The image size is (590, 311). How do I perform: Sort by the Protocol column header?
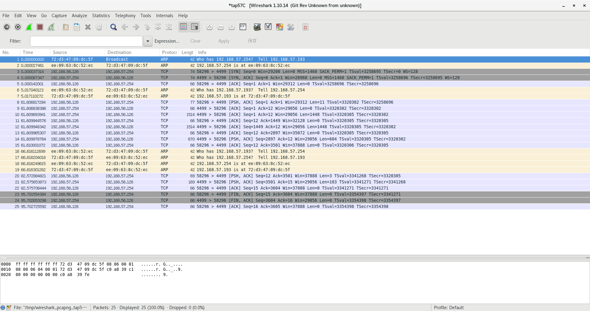(169, 52)
